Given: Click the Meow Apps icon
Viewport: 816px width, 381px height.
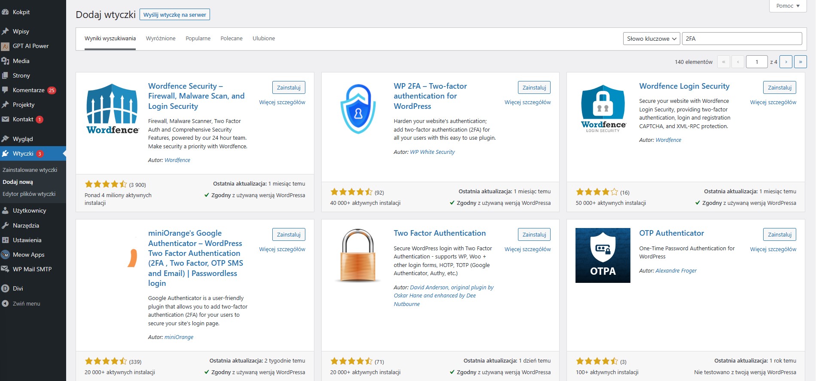Looking at the screenshot, I should click(5, 255).
